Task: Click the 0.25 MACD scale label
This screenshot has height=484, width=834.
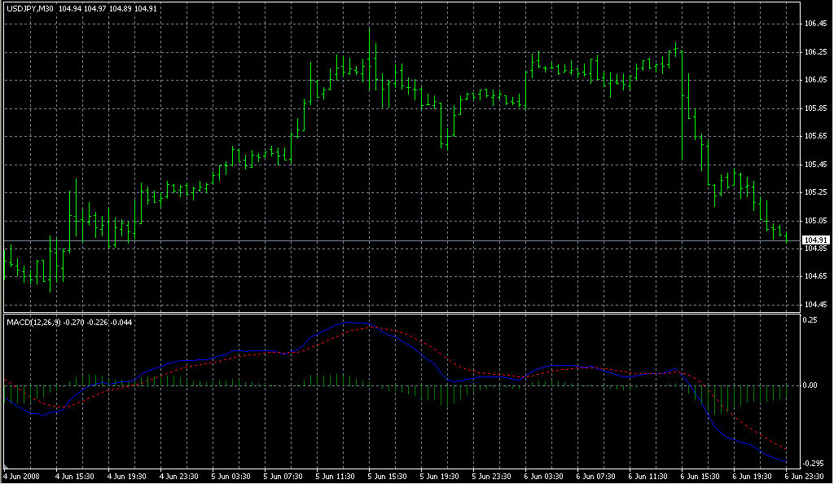Action: point(811,320)
